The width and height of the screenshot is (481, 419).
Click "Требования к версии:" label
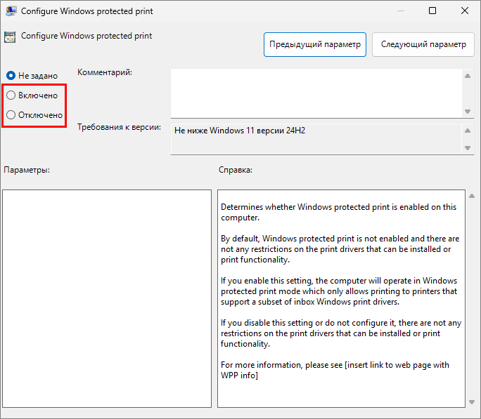(119, 127)
